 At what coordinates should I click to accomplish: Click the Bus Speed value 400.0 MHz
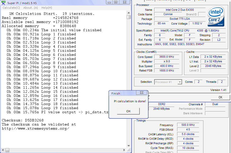167,66
